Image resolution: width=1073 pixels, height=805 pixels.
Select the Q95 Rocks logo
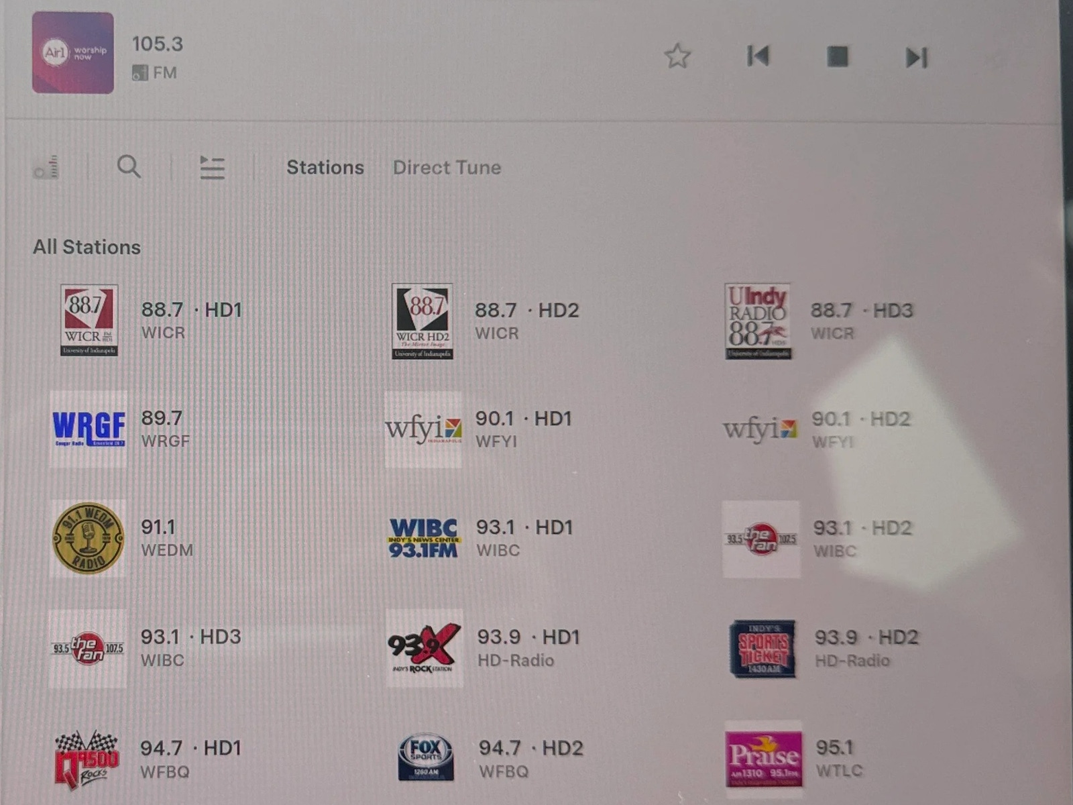[x=87, y=759]
